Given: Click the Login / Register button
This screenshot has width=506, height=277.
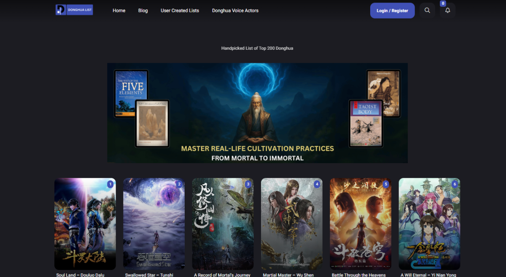Looking at the screenshot, I should tap(393, 11).
